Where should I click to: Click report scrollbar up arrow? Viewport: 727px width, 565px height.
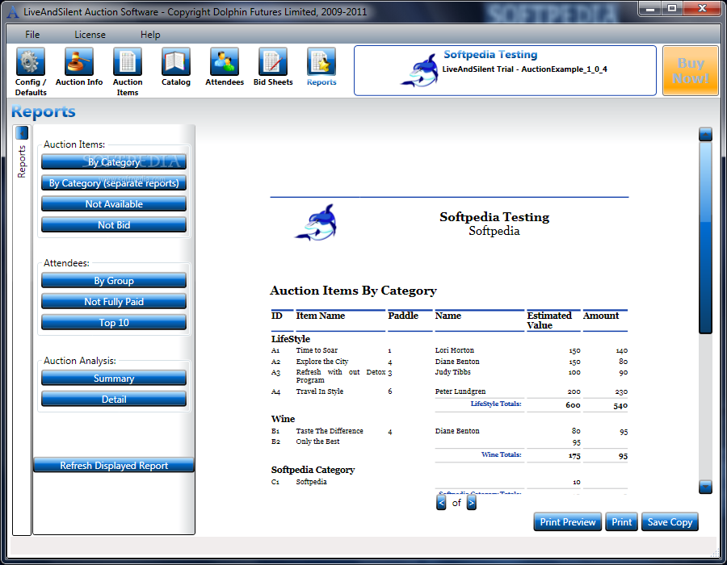[705, 134]
